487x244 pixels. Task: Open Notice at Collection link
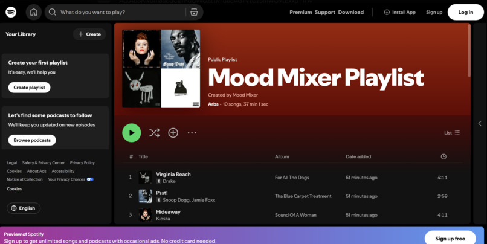pyautogui.click(x=25, y=179)
